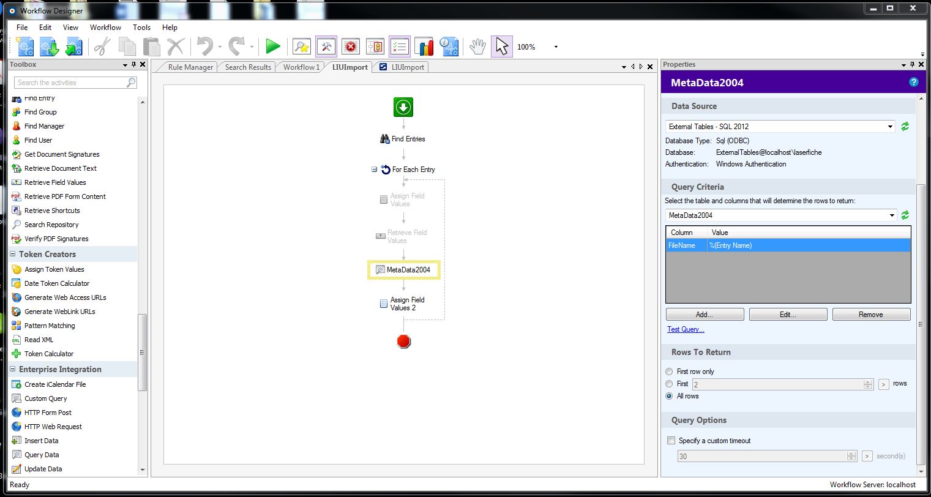Select the arrow pointer tool
The height and width of the screenshot is (497, 931).
pyautogui.click(x=501, y=47)
